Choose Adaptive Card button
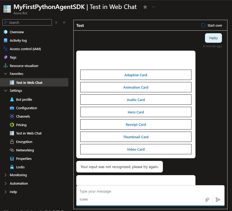Image resolution: width=232 pixels, height=211 pixels. click(136, 75)
